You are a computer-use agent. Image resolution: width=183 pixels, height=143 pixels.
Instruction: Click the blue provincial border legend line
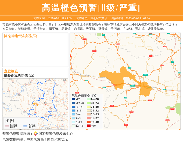(x=24, y=126)
